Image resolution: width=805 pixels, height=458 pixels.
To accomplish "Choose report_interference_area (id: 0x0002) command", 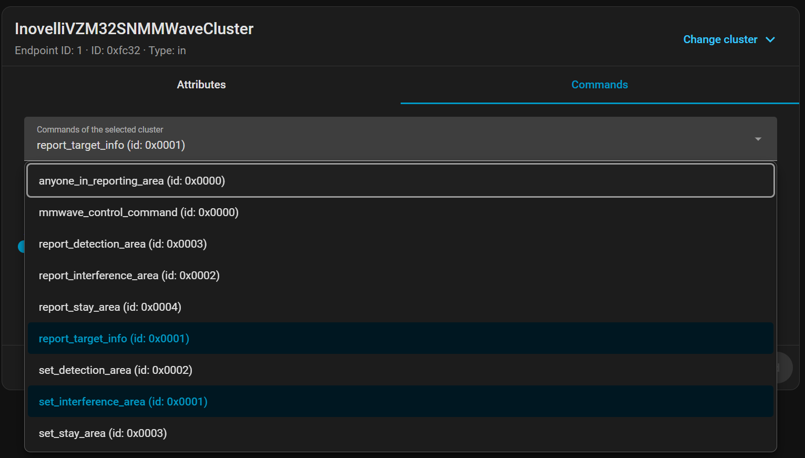I will (401, 276).
